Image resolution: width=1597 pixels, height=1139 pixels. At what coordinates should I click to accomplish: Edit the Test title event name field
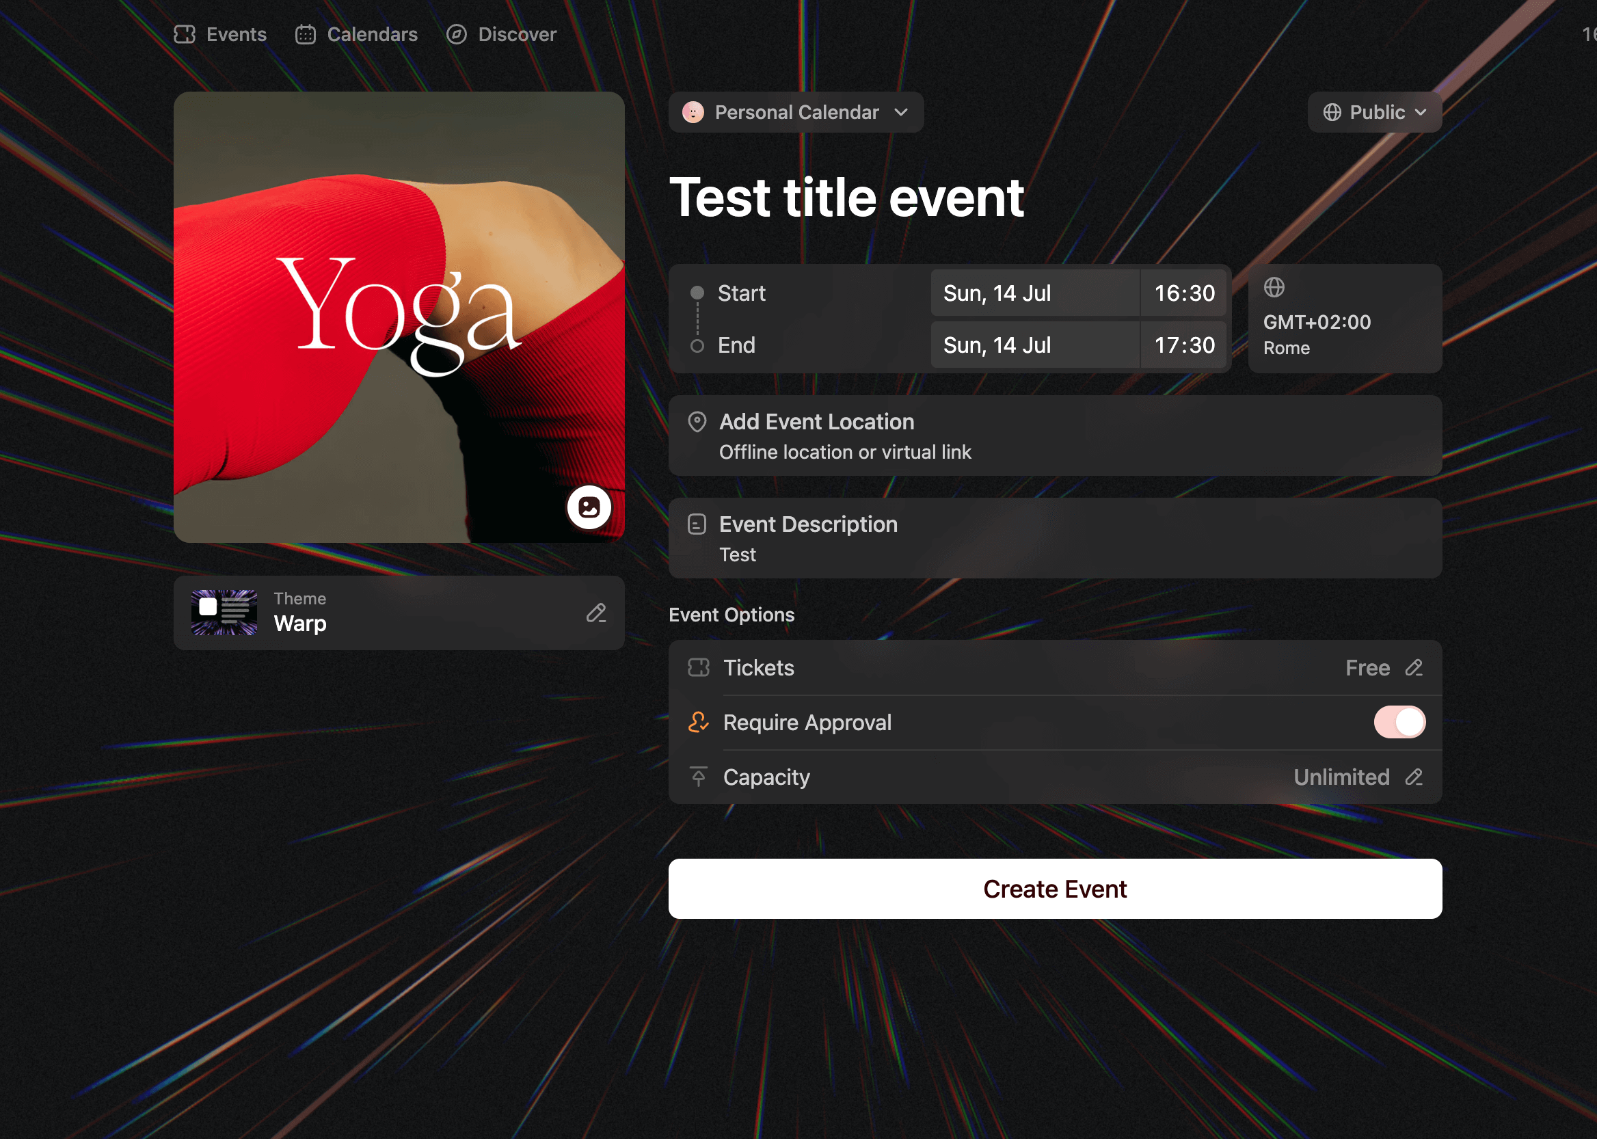tap(846, 198)
